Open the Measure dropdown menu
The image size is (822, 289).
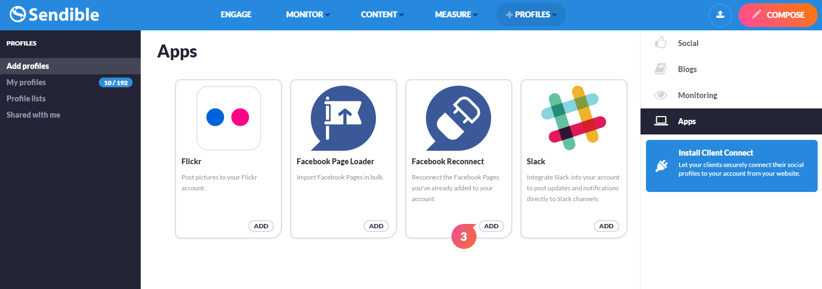(456, 15)
